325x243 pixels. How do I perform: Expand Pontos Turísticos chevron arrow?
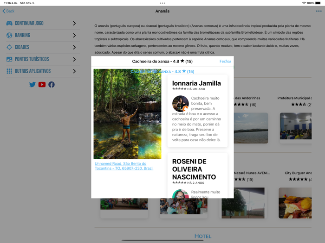[74, 59]
